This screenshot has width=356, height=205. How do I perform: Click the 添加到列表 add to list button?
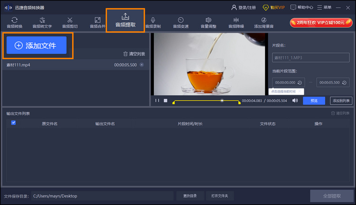tap(341, 100)
